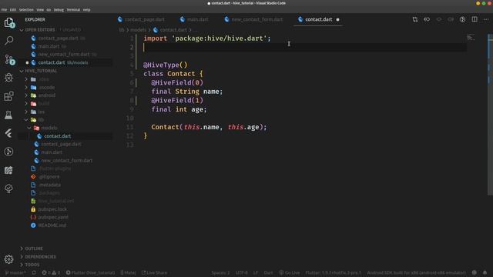Click the Dart language mode indicator
The image size is (493, 277).
pyautogui.click(x=268, y=272)
